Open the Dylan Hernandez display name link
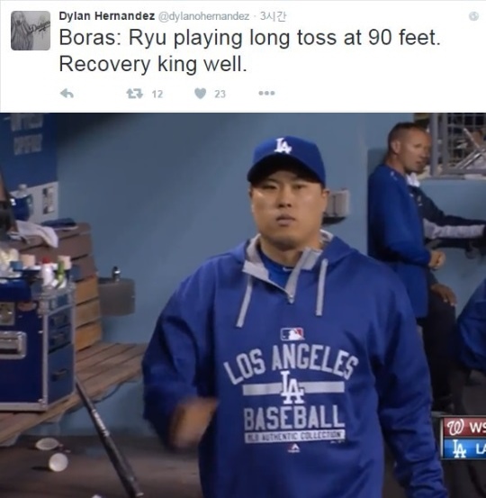This screenshot has width=486, height=498. [107, 16]
